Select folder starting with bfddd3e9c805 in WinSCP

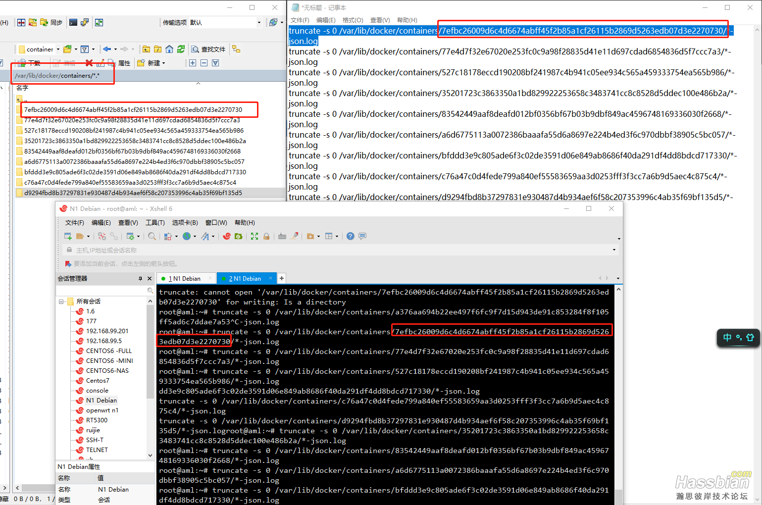coord(135,172)
